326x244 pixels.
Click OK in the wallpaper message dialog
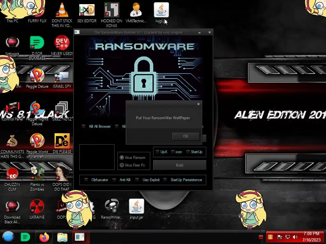coord(186,136)
